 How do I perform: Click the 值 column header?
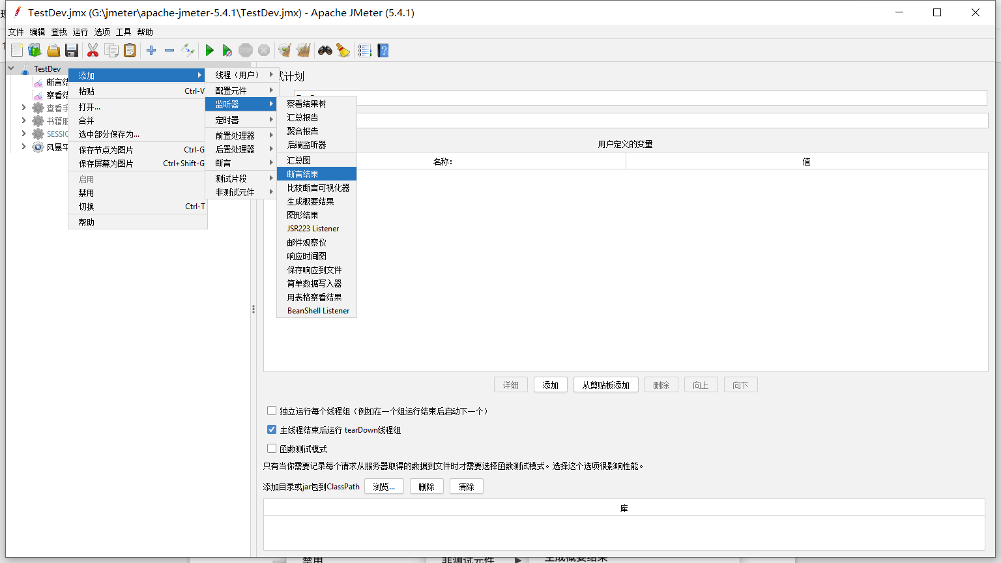point(807,162)
